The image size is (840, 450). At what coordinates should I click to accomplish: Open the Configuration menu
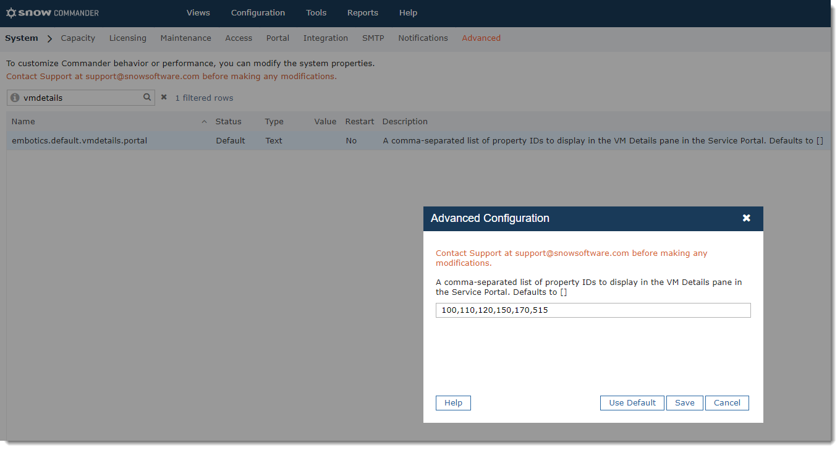[258, 12]
